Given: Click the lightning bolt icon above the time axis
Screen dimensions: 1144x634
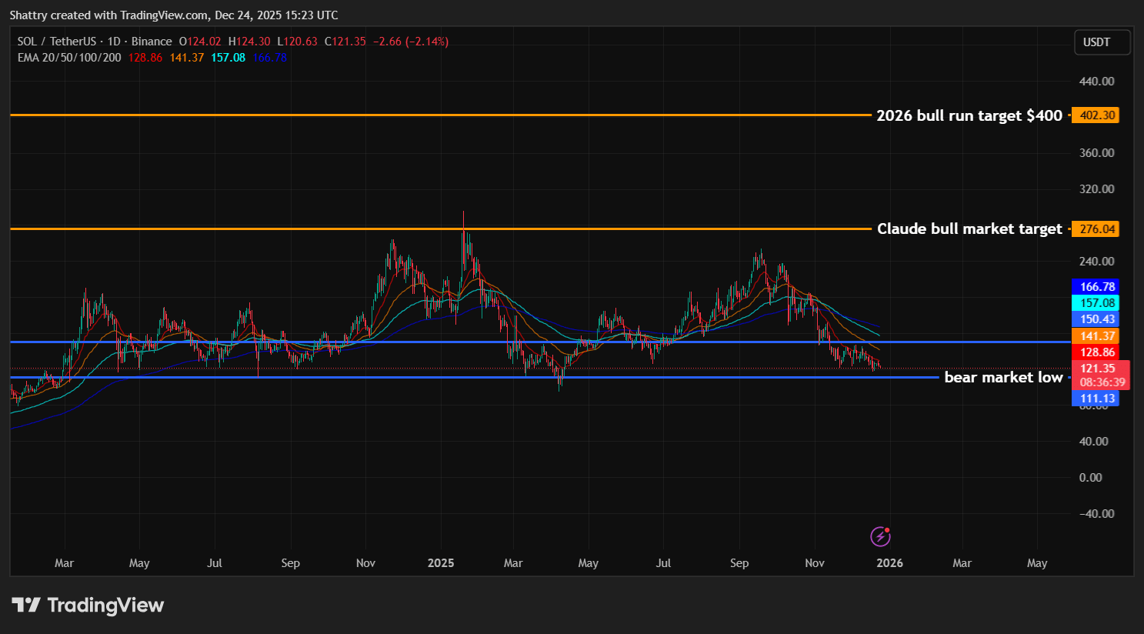Looking at the screenshot, I should pyautogui.click(x=880, y=536).
